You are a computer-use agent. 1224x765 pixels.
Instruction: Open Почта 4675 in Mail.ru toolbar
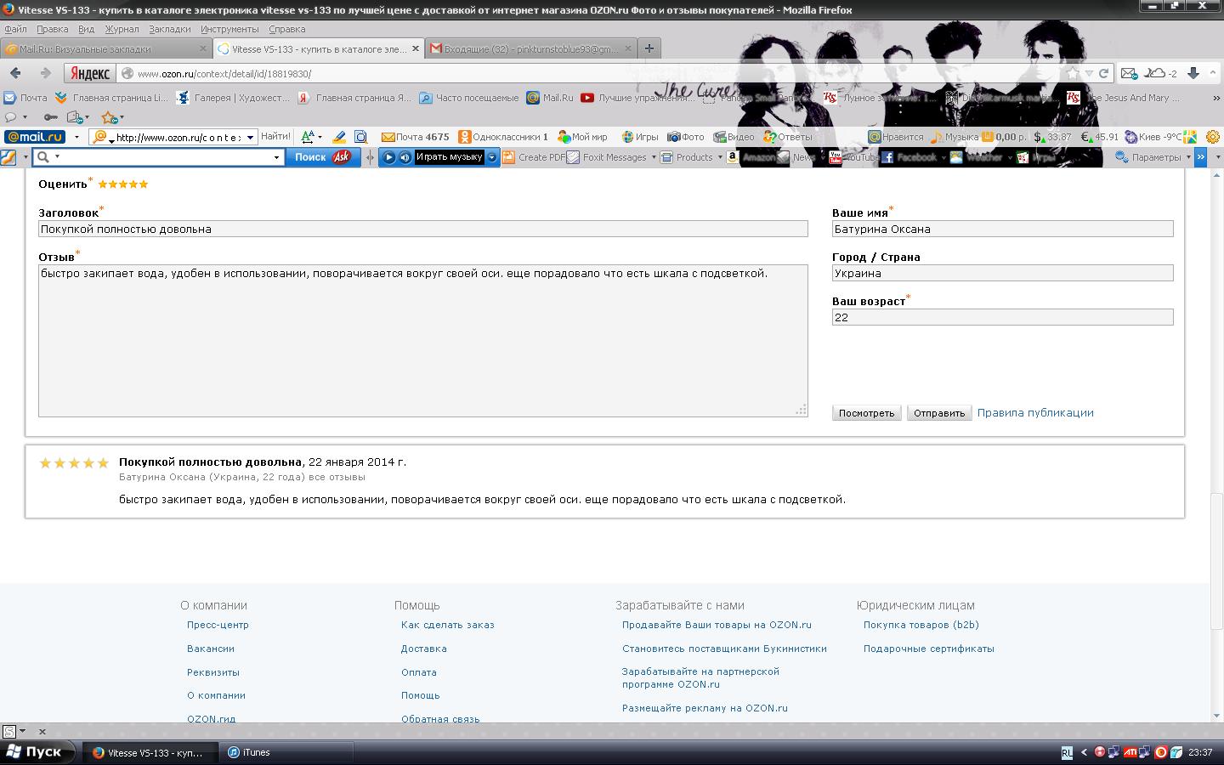coord(416,137)
